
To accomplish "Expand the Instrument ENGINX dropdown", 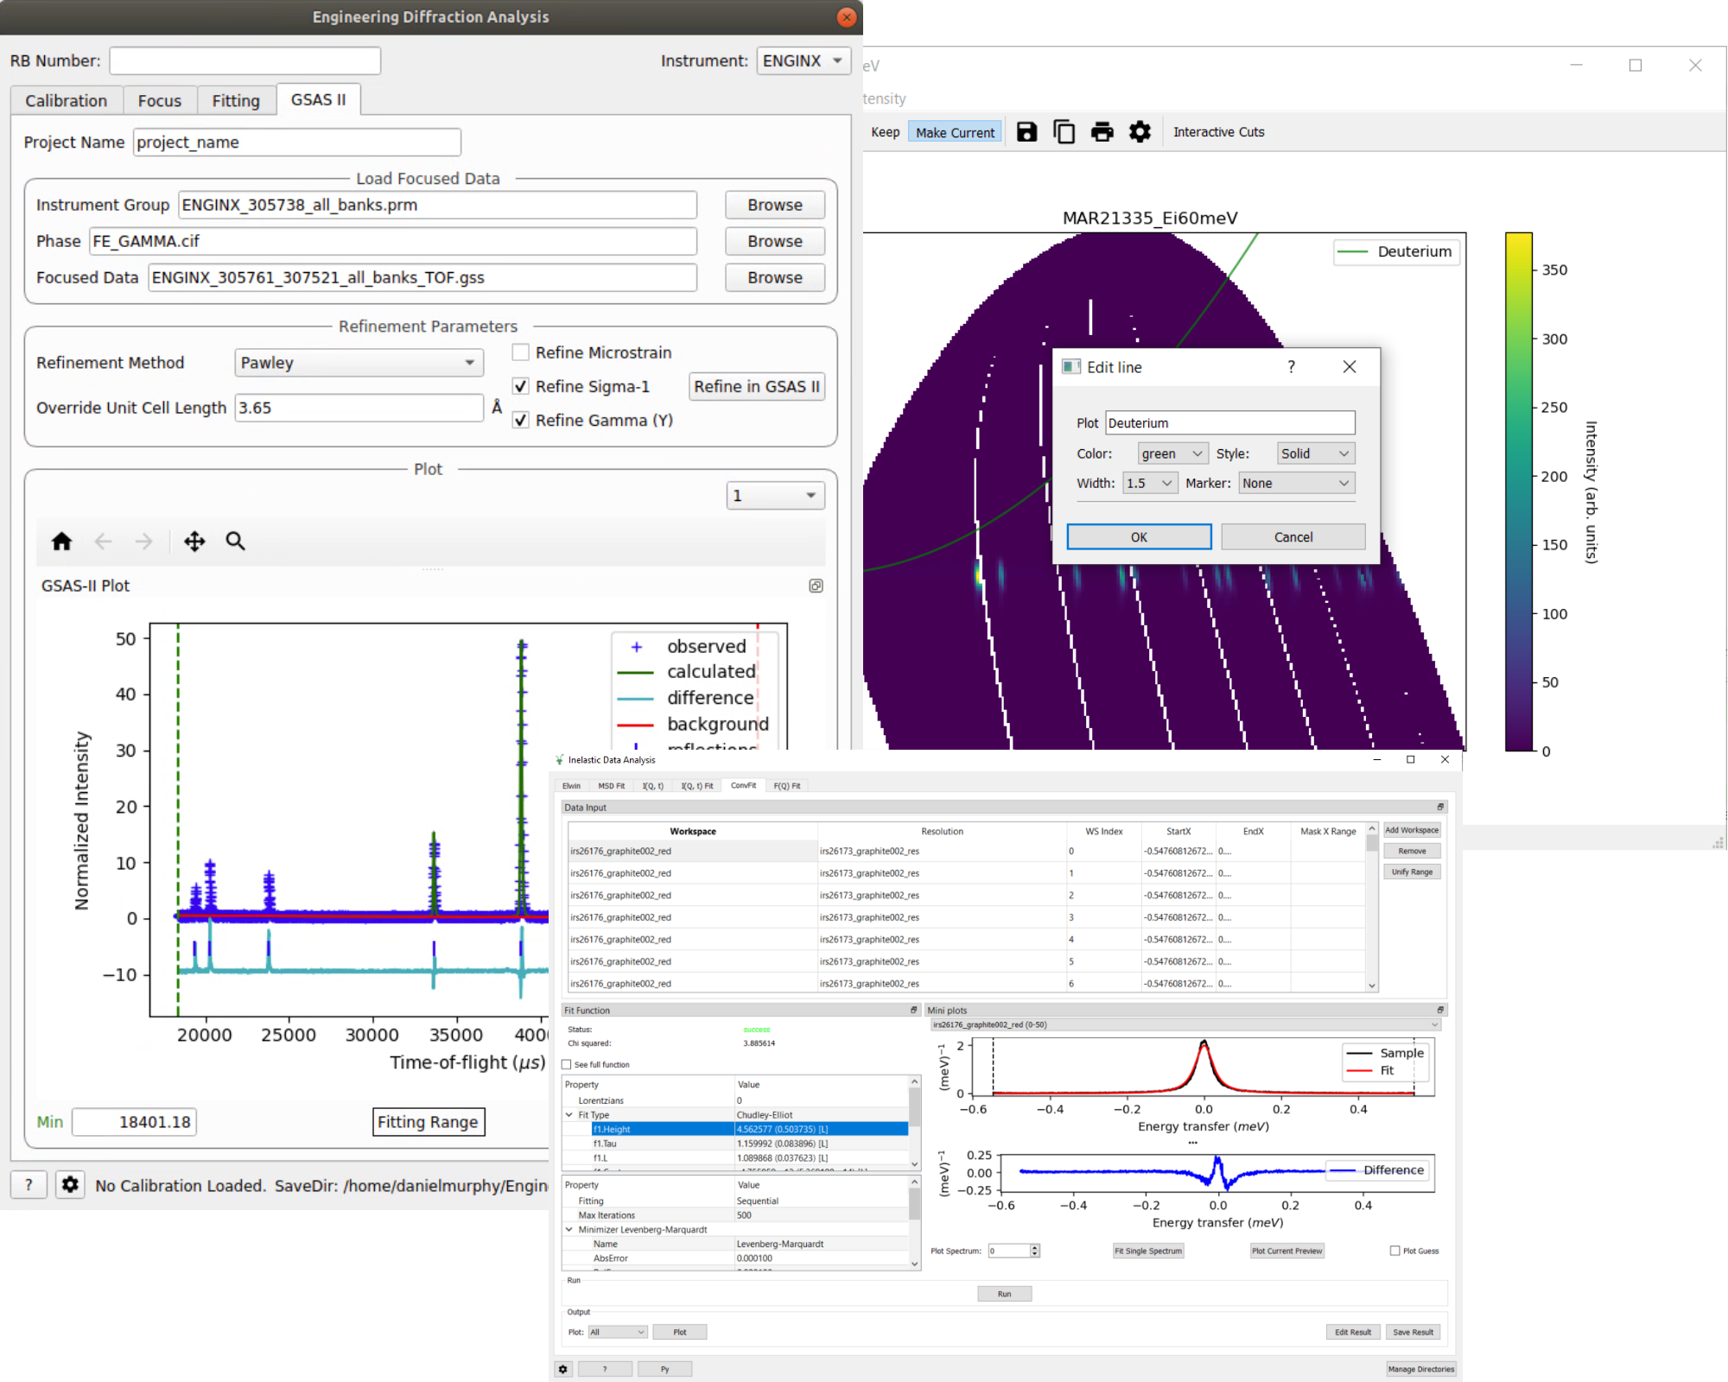I will (x=803, y=60).
